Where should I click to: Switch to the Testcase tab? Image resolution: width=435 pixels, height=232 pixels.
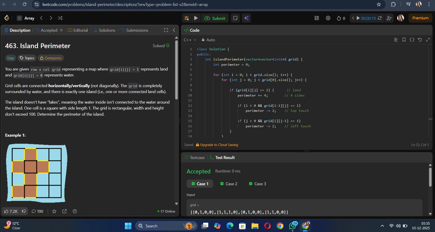pos(194,157)
